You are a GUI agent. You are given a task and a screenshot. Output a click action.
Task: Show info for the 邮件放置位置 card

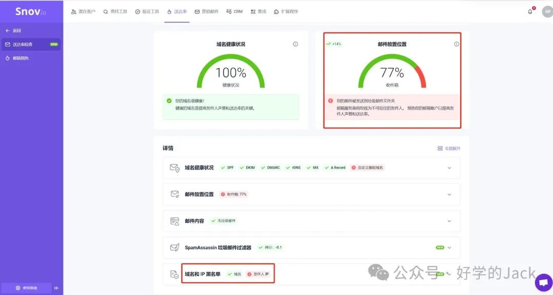click(456, 44)
